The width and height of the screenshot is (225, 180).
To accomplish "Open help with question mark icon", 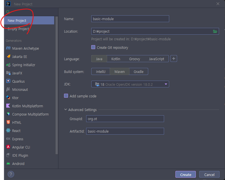I will tap(11, 174).
